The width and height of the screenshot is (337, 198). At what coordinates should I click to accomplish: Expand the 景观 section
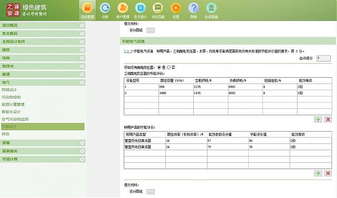point(43,143)
